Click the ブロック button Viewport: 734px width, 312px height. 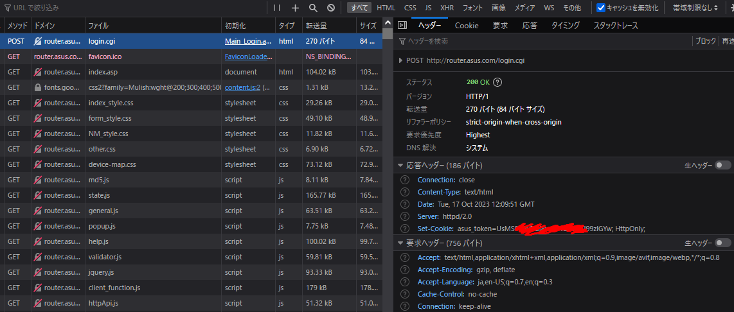(x=706, y=41)
